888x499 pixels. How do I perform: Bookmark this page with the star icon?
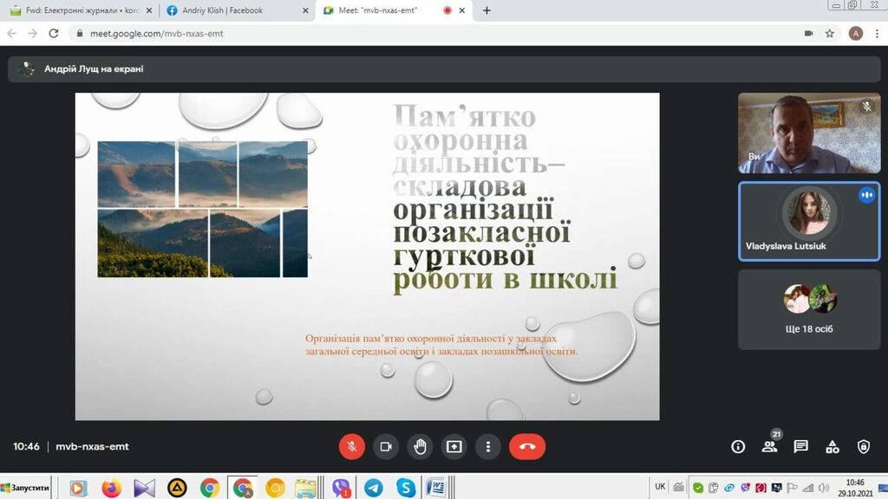tap(830, 33)
